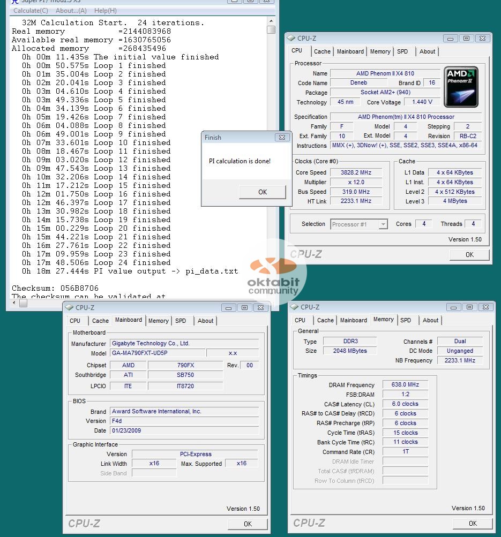Image resolution: width=501 pixels, height=537 pixels.
Task: Click the motherboard Model field GA-MA790FXT-UD5P
Action: coord(158,353)
